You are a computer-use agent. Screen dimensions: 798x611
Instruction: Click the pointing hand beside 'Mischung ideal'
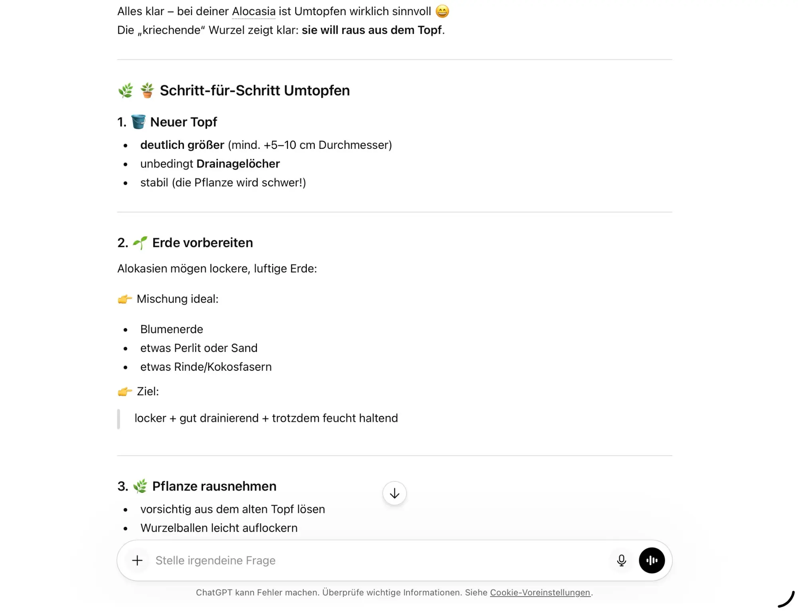pyautogui.click(x=125, y=299)
